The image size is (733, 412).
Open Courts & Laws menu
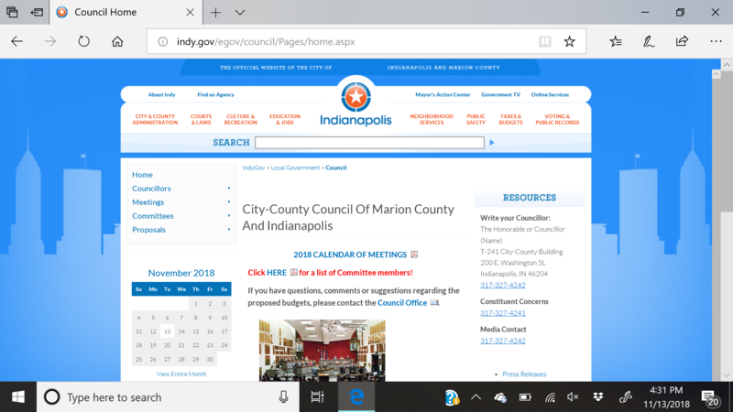point(201,120)
